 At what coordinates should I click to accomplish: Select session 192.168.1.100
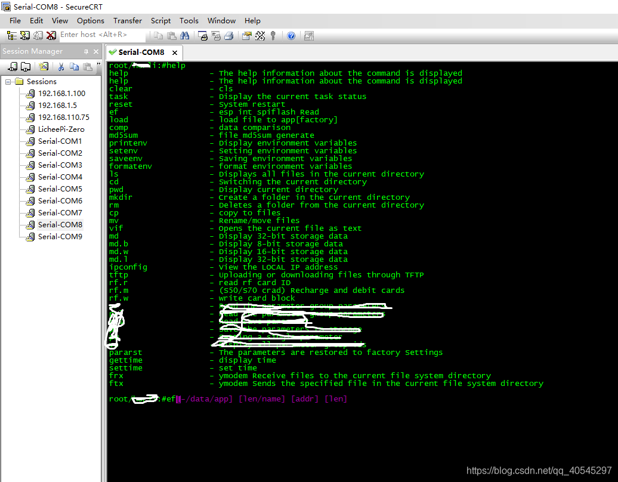click(61, 94)
